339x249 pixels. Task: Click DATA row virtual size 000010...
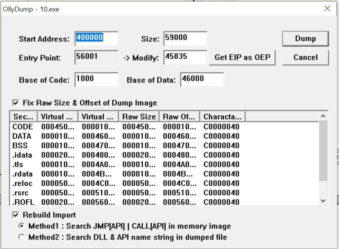58,136
